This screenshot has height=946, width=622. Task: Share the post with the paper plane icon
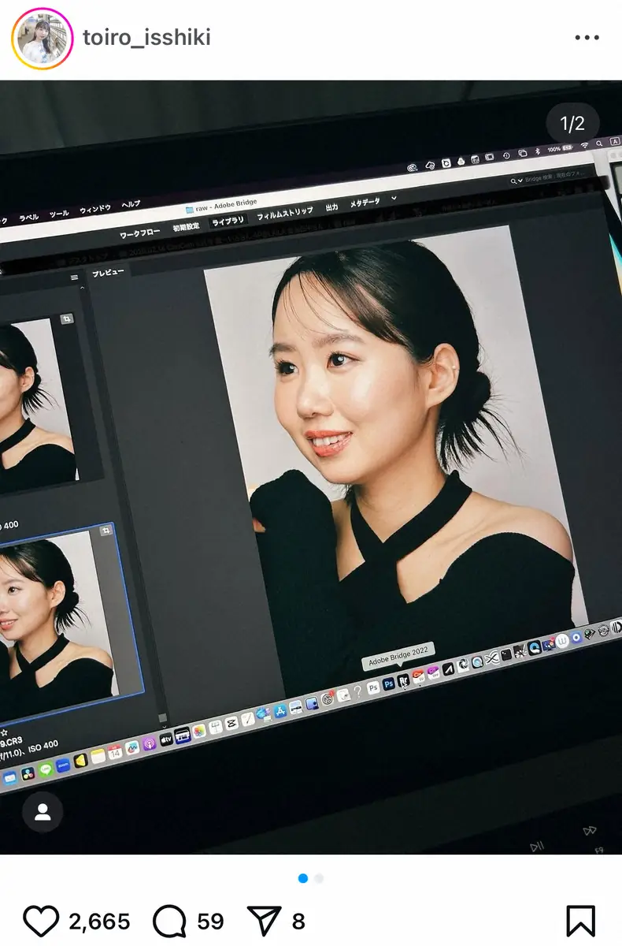(x=264, y=921)
